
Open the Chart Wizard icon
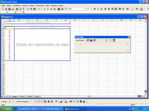click(59, 9)
